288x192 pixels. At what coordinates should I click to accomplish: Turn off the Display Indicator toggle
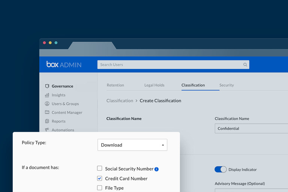click(220, 169)
